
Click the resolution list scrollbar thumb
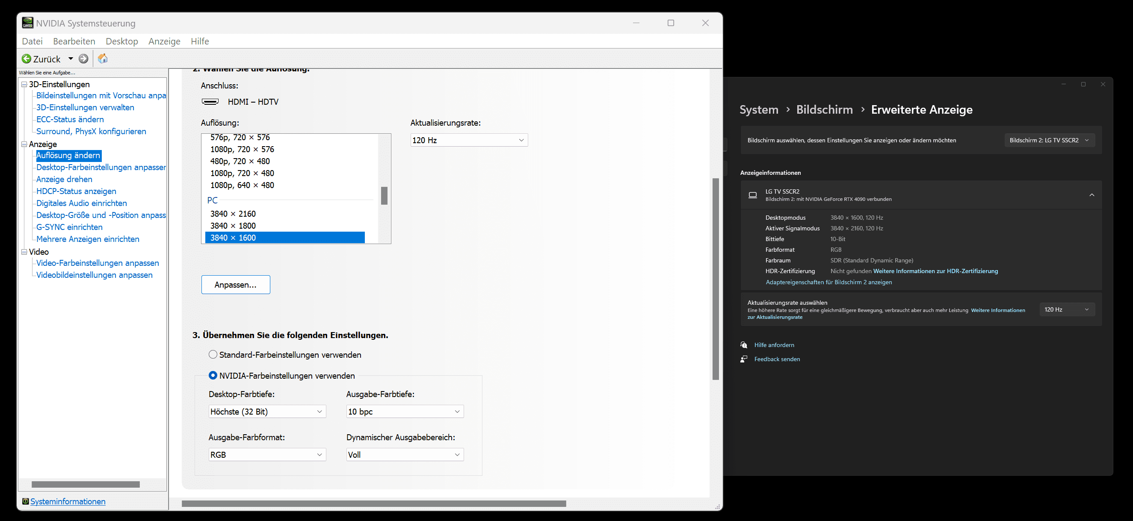pos(385,196)
